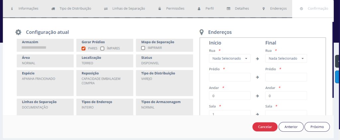
Task: Open the Final Rua dropdown
Action: click(286, 59)
